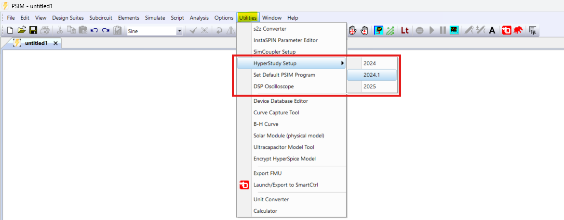Screen dimensions: 564x220
Task: Click the grey probe pen icon
Action: (469, 31)
